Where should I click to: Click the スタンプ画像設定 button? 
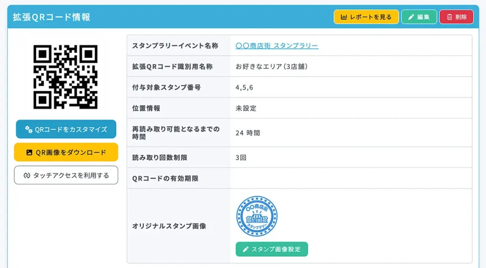pyautogui.click(x=272, y=249)
